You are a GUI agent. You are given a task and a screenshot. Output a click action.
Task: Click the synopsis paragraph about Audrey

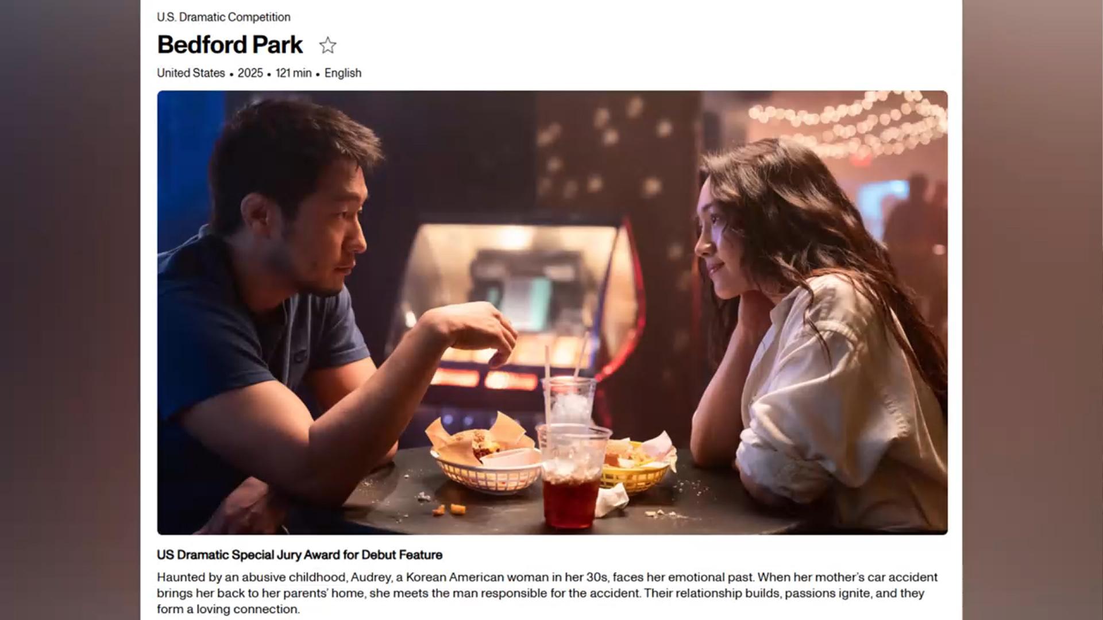click(x=547, y=593)
